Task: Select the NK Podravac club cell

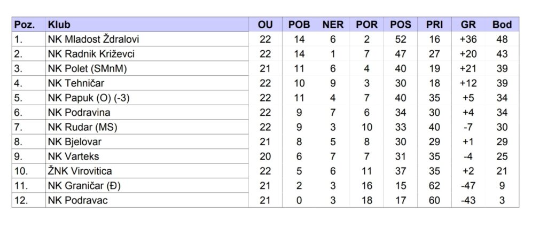Action: 78,201
